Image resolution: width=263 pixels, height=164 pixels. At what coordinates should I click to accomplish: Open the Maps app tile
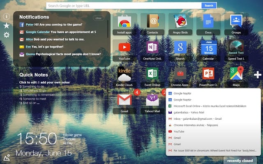[x=236, y=77]
